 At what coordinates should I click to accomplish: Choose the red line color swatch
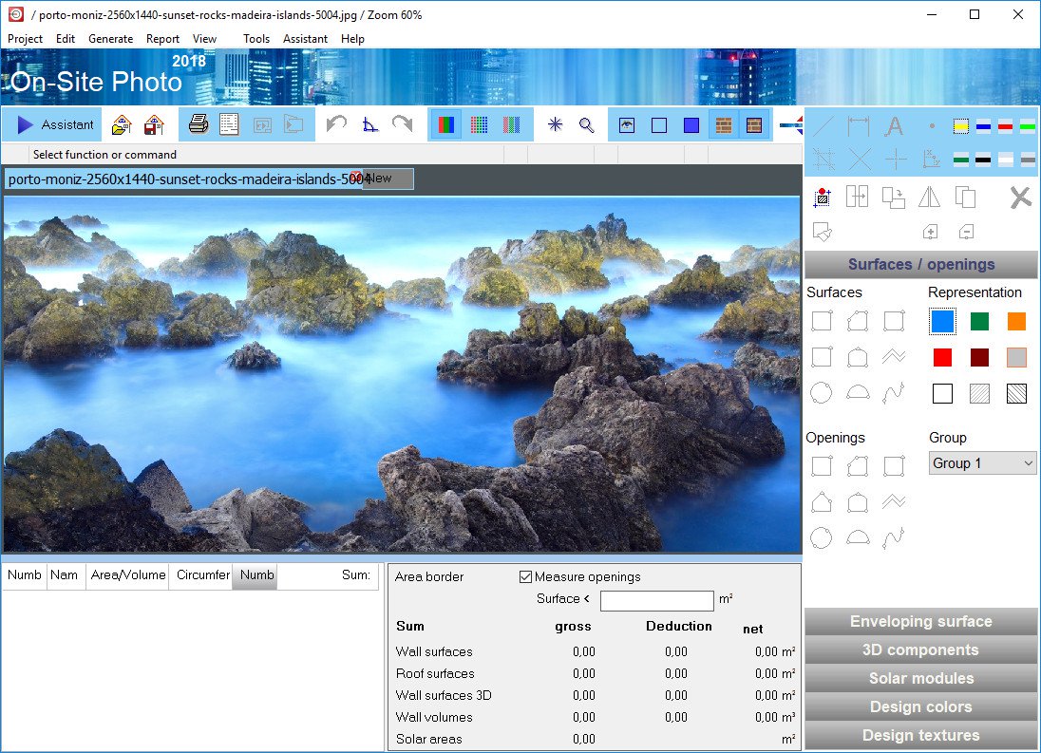(1005, 125)
